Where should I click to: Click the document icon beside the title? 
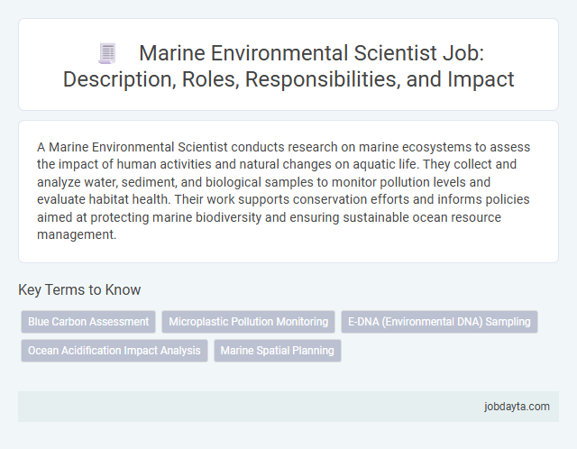107,54
